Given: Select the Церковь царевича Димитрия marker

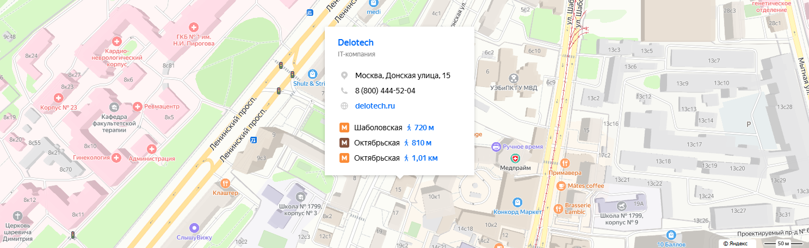Looking at the screenshot, I should pos(17,215).
